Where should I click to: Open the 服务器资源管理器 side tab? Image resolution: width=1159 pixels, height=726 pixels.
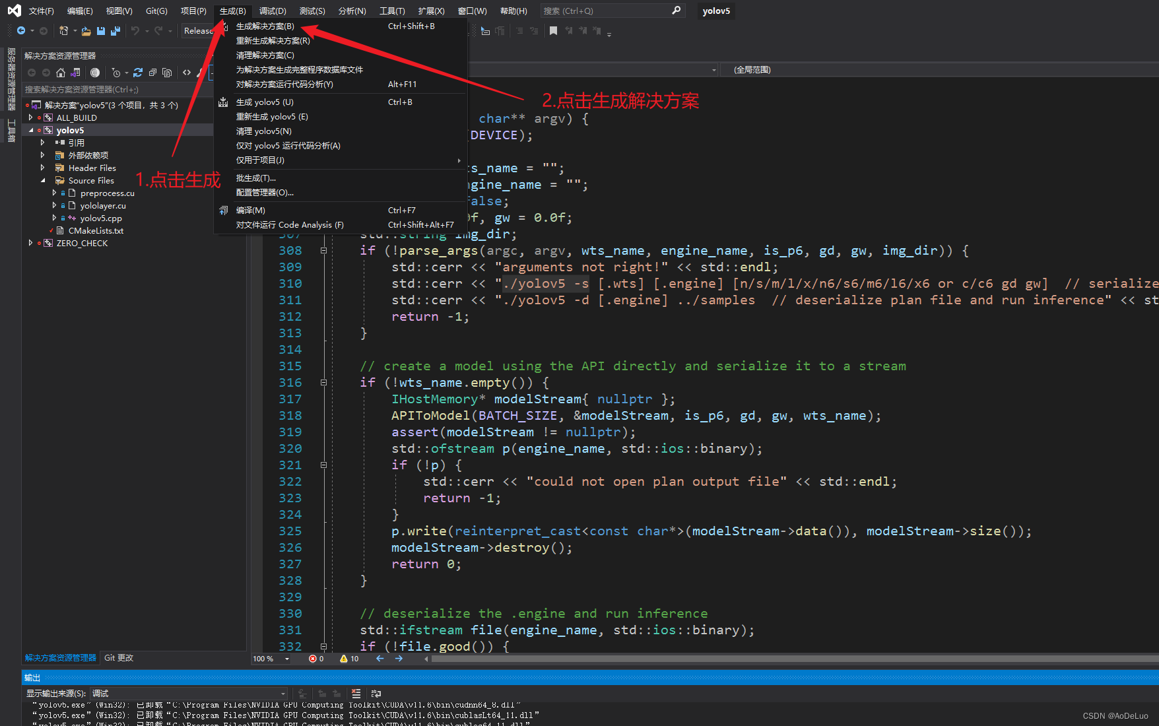tap(11, 79)
